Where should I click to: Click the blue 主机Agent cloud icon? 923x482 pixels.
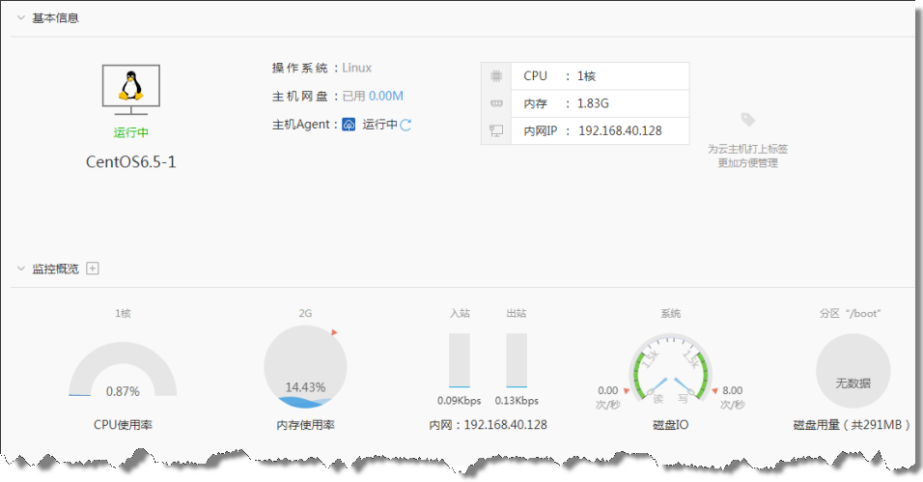point(350,125)
